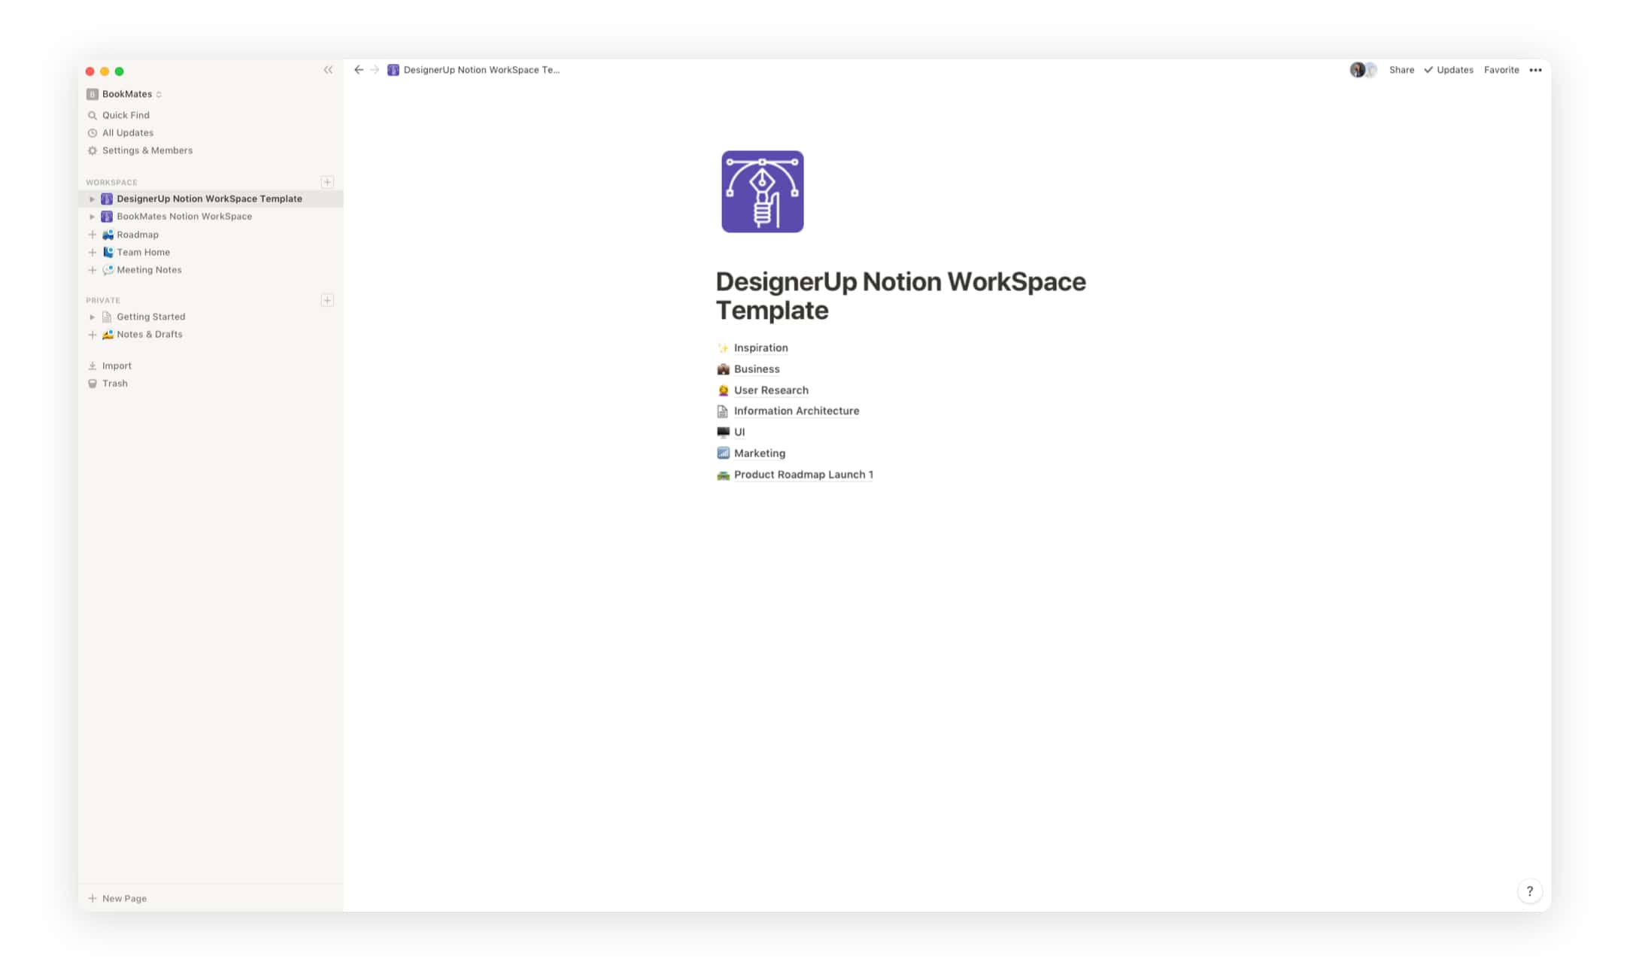Image resolution: width=1630 pixels, height=971 pixels.
Task: Open the Updates panel in top bar
Action: [x=1449, y=70]
